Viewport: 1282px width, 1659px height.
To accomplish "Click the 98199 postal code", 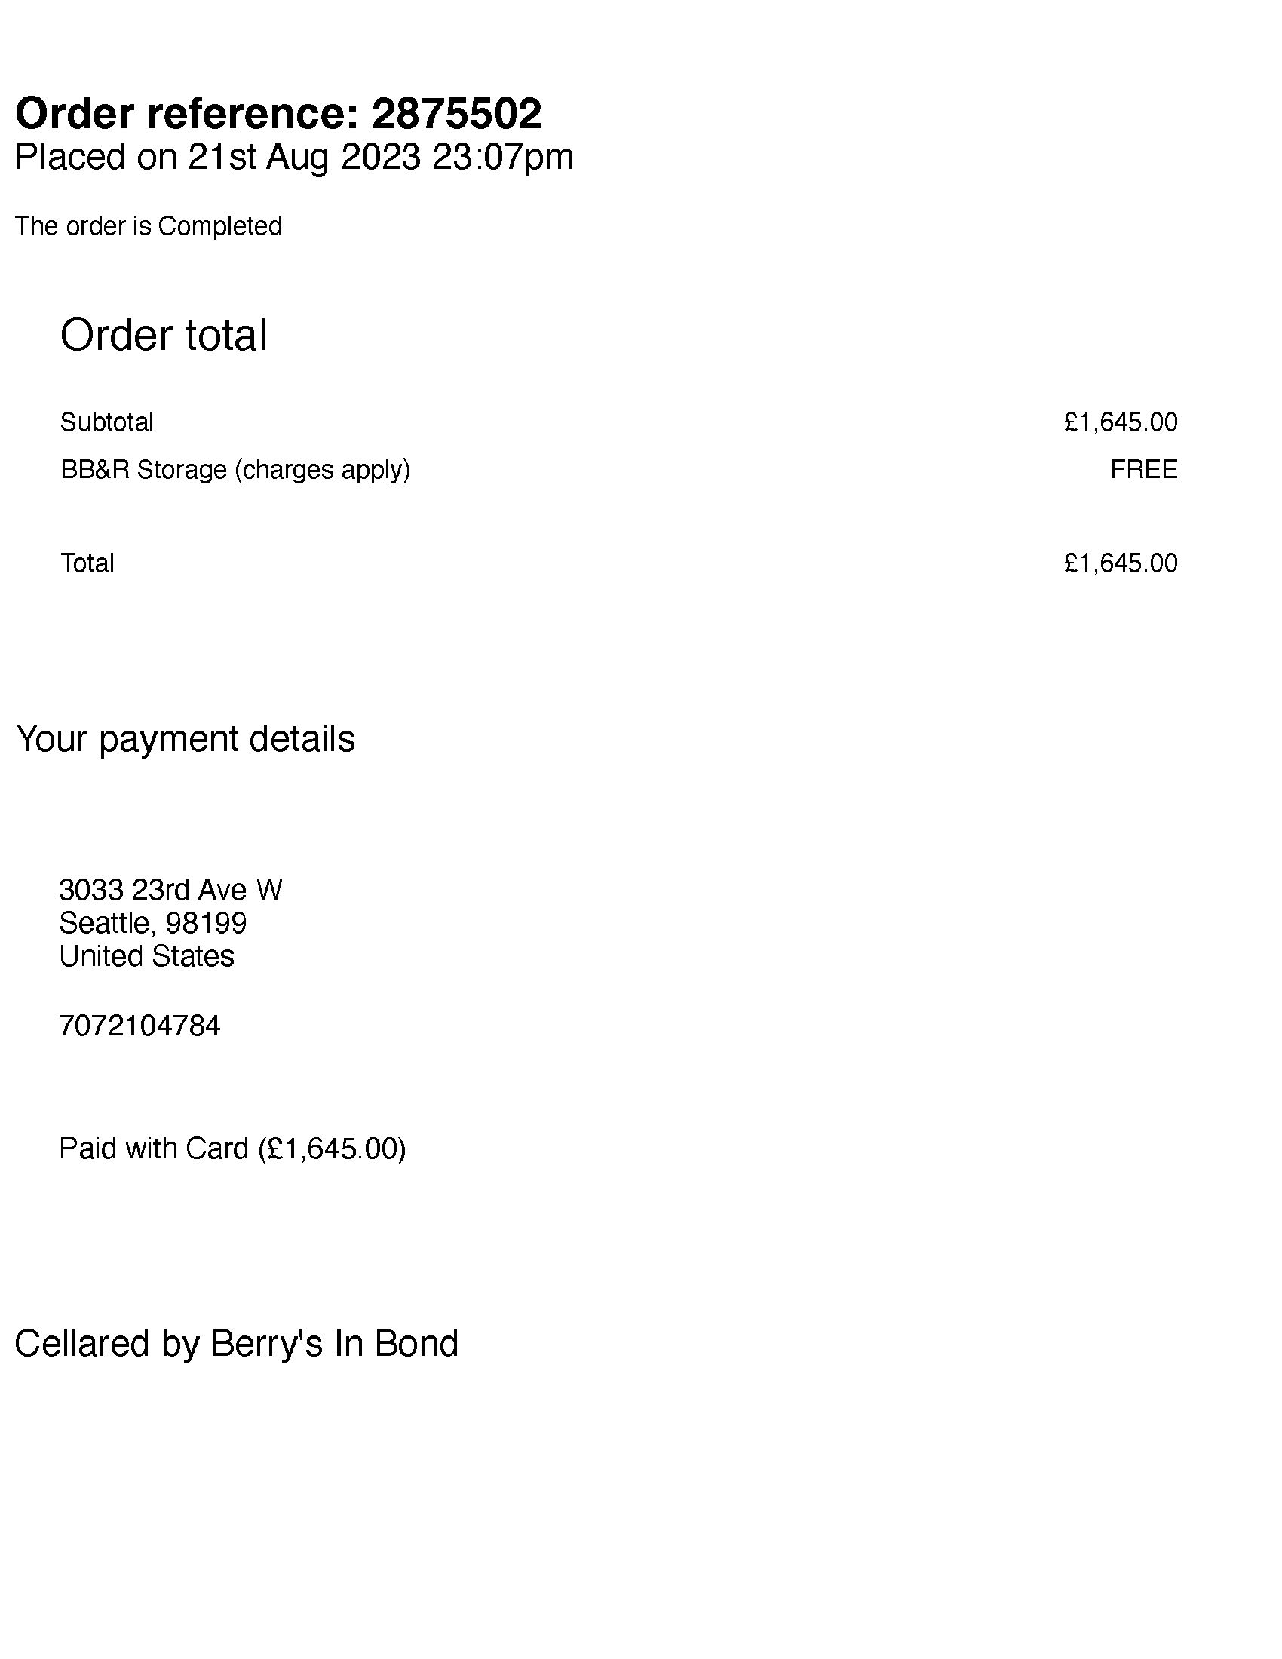I will (x=206, y=923).
